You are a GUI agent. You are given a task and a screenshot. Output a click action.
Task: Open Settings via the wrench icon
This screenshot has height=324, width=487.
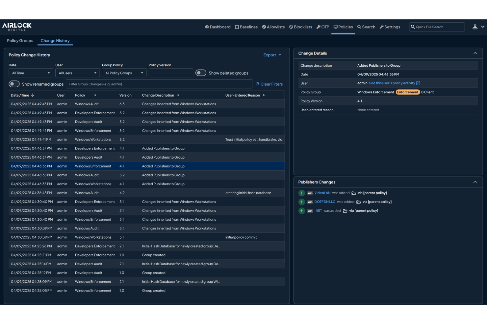pos(381,27)
